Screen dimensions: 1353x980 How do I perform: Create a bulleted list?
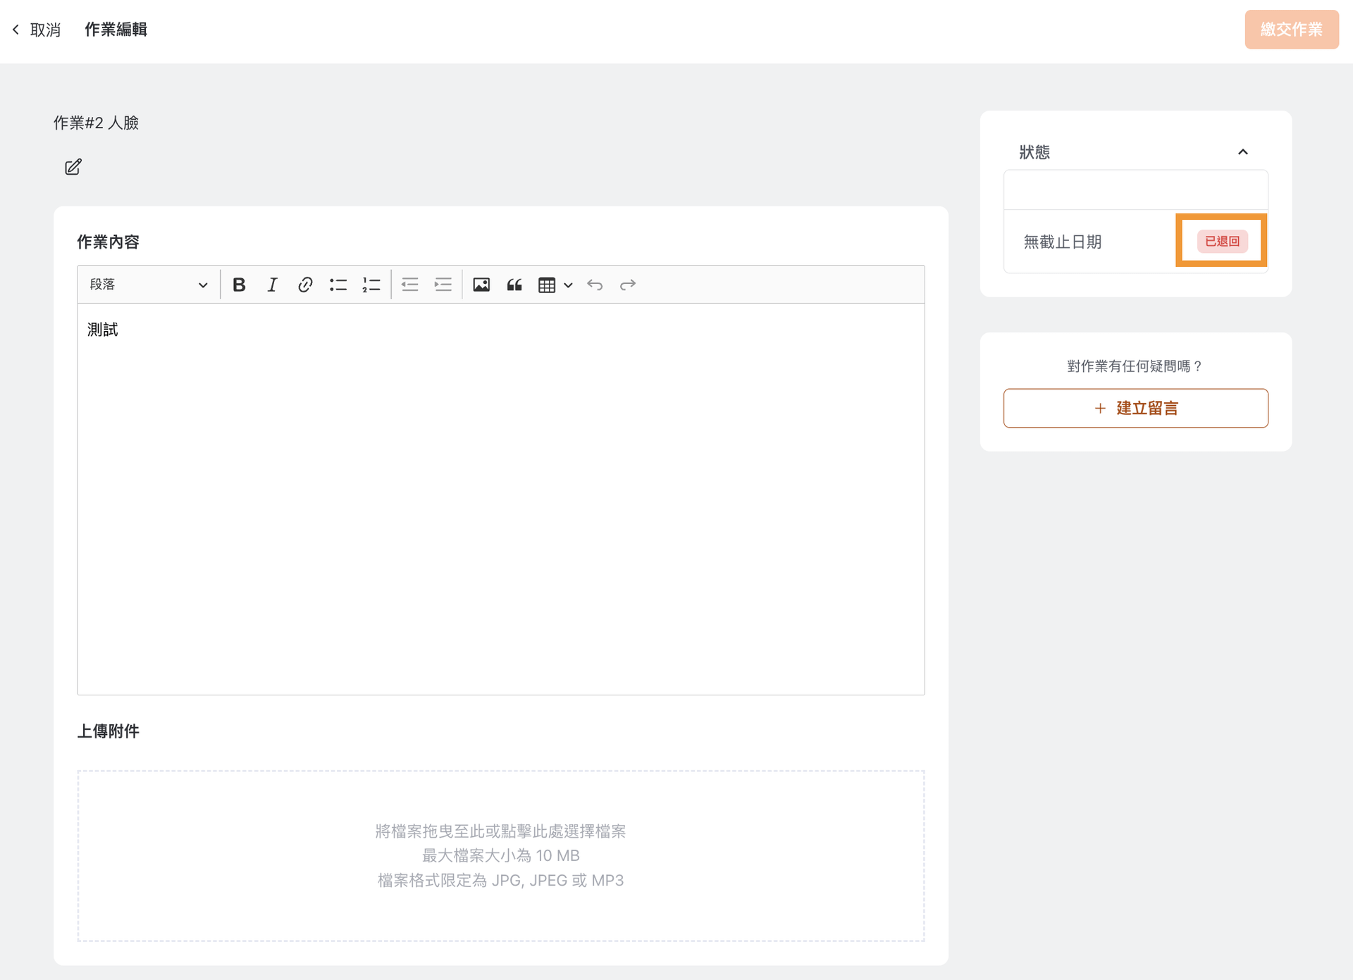(x=338, y=285)
